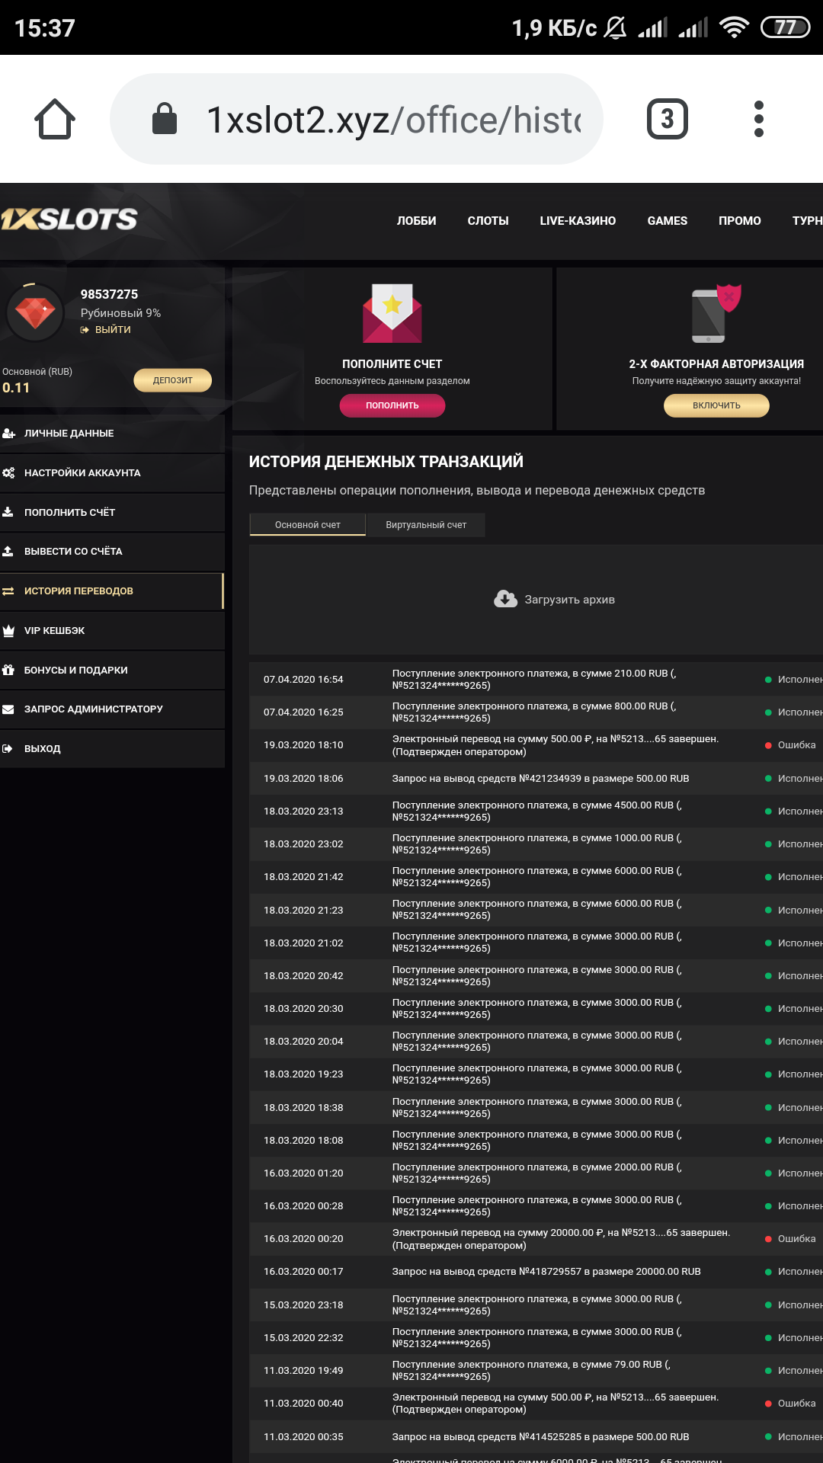The image size is (823, 1463).
Task: Tap the lock icon in address bar
Action: pos(165,119)
